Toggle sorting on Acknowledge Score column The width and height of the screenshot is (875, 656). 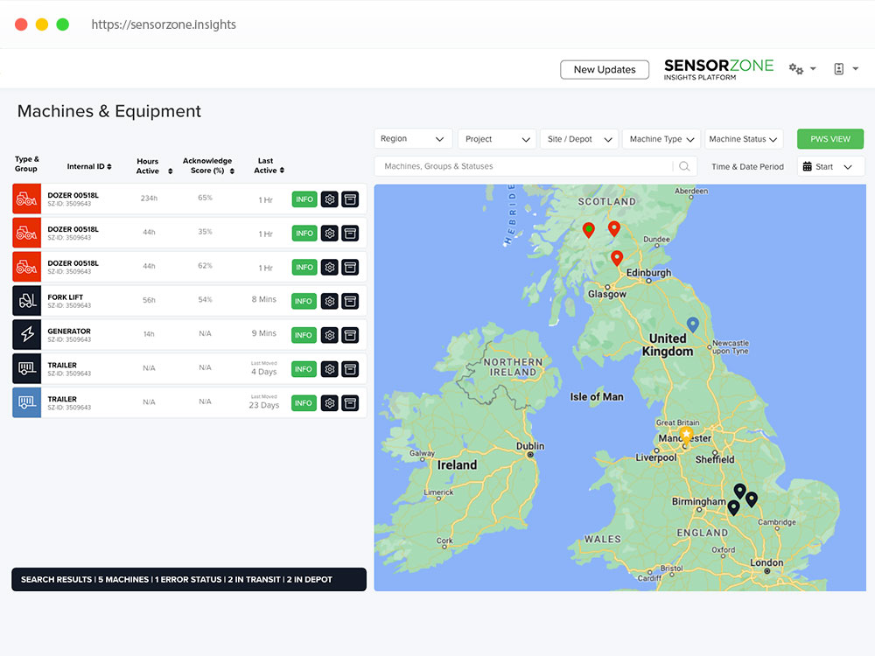[230, 170]
